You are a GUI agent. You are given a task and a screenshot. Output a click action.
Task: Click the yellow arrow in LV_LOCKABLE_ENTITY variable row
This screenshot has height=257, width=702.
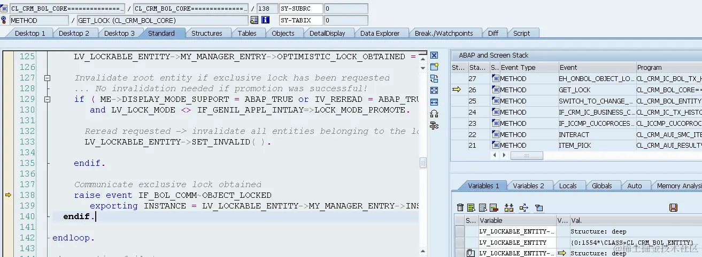tap(561, 253)
